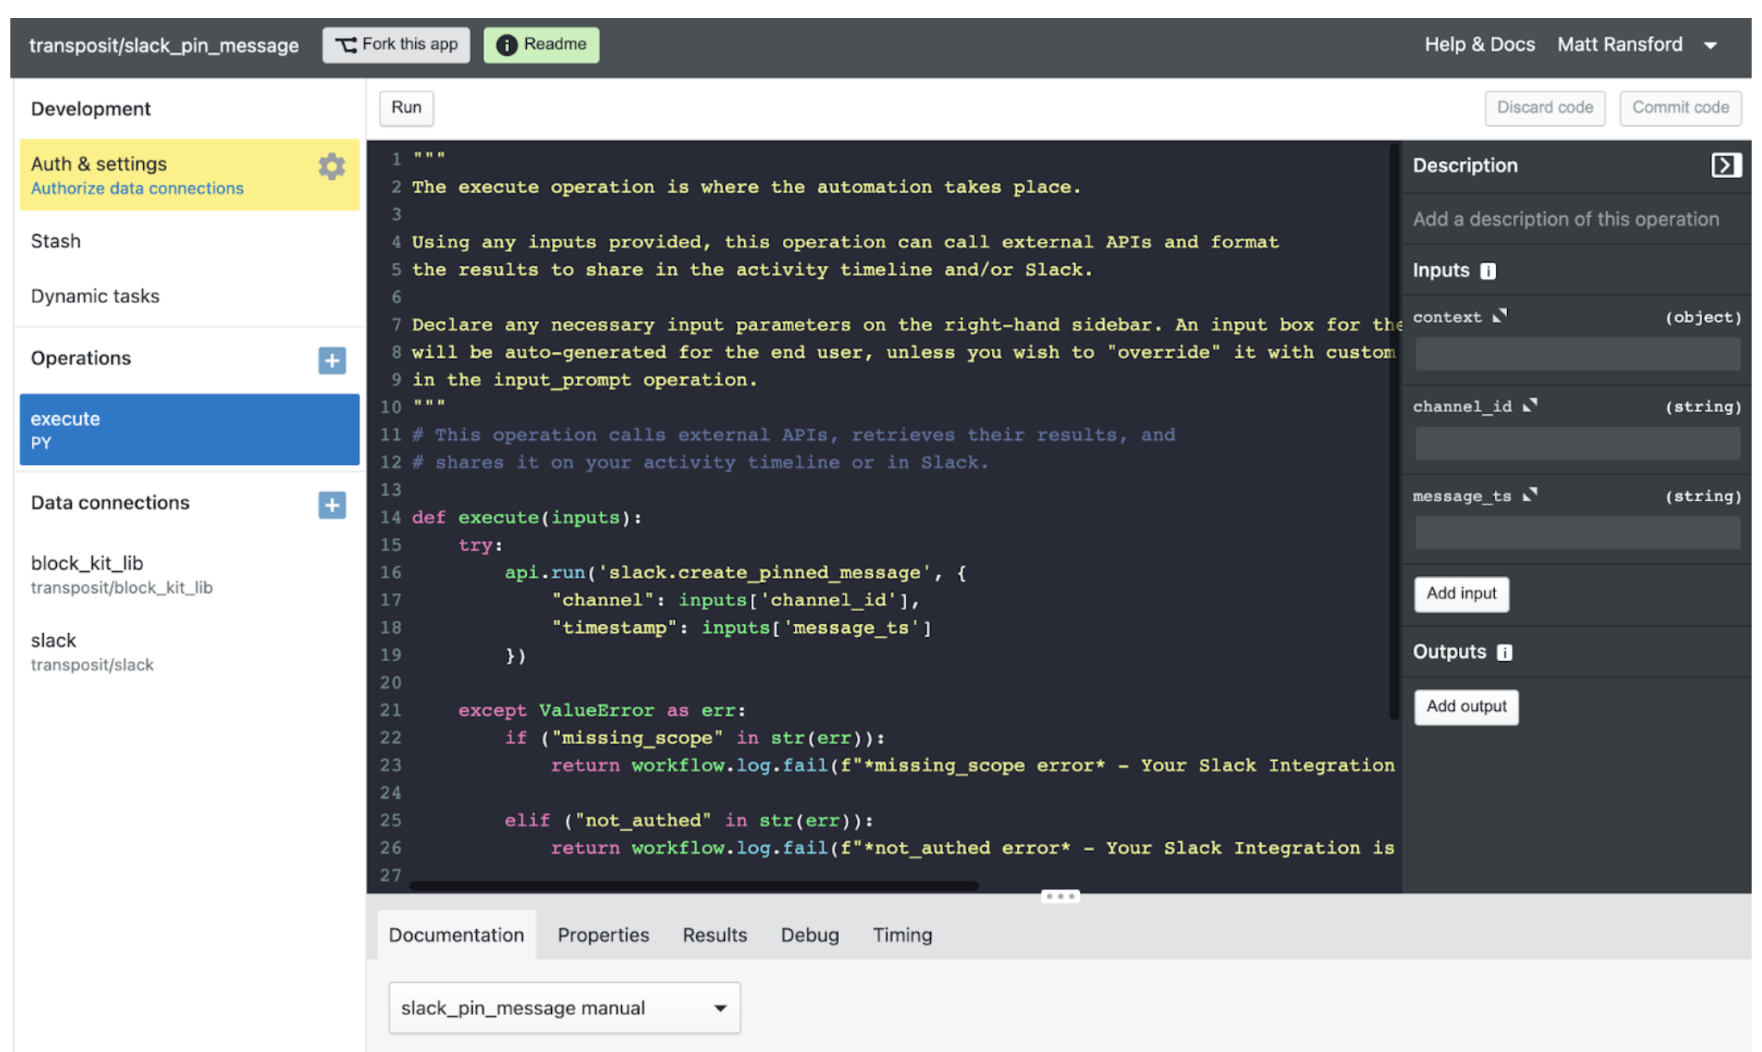
Task: Click the channel_id input text field
Action: 1577,443
